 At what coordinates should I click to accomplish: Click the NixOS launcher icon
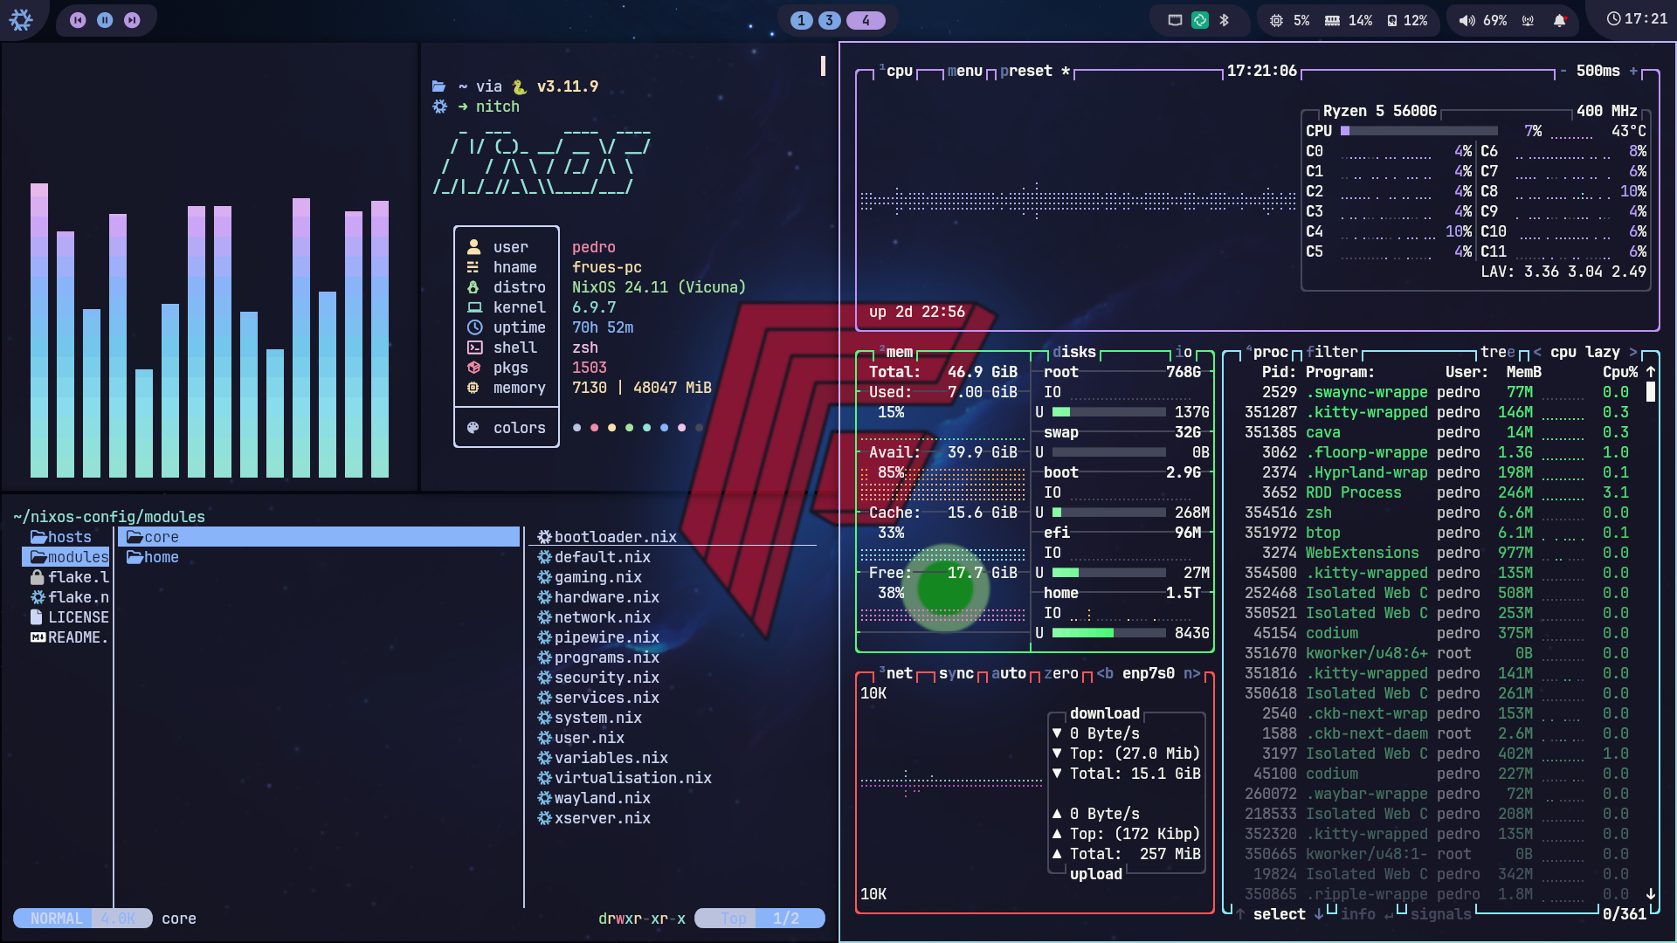point(20,19)
